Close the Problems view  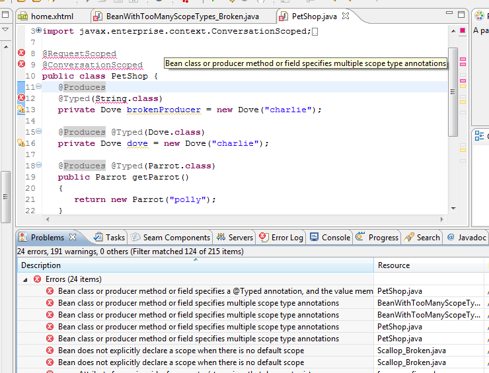(73, 237)
